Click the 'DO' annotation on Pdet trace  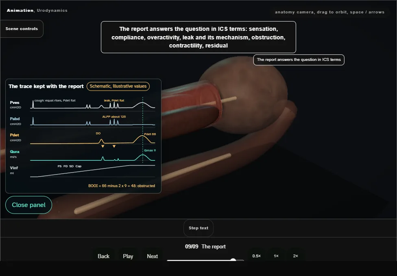[98, 133]
